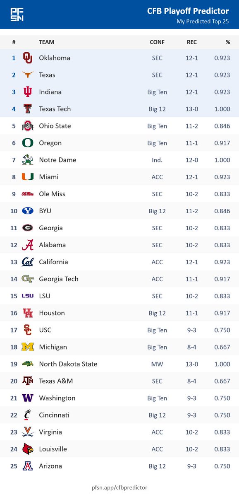The height and width of the screenshot is (497, 239).
Task: Select the North Dakota State row
Action: 119,364
